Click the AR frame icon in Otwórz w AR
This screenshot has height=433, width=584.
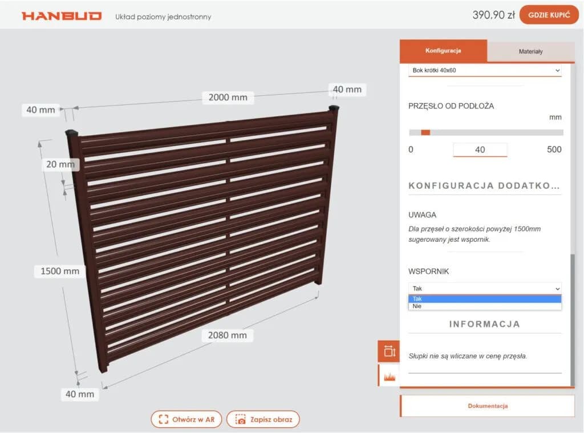tap(164, 420)
